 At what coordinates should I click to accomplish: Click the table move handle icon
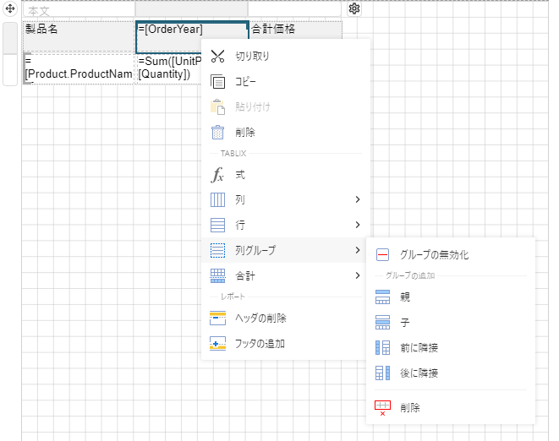9,8
